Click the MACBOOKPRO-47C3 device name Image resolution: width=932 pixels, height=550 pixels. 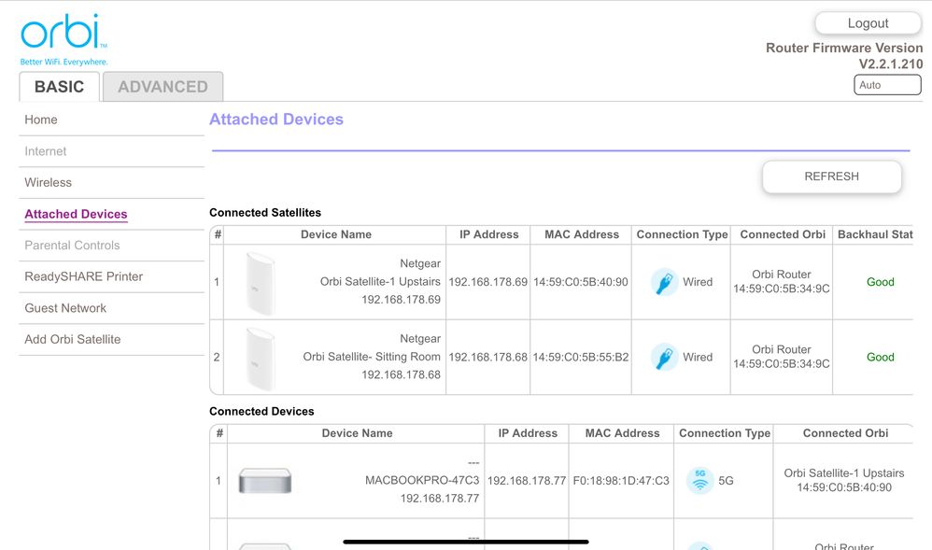[x=421, y=480]
